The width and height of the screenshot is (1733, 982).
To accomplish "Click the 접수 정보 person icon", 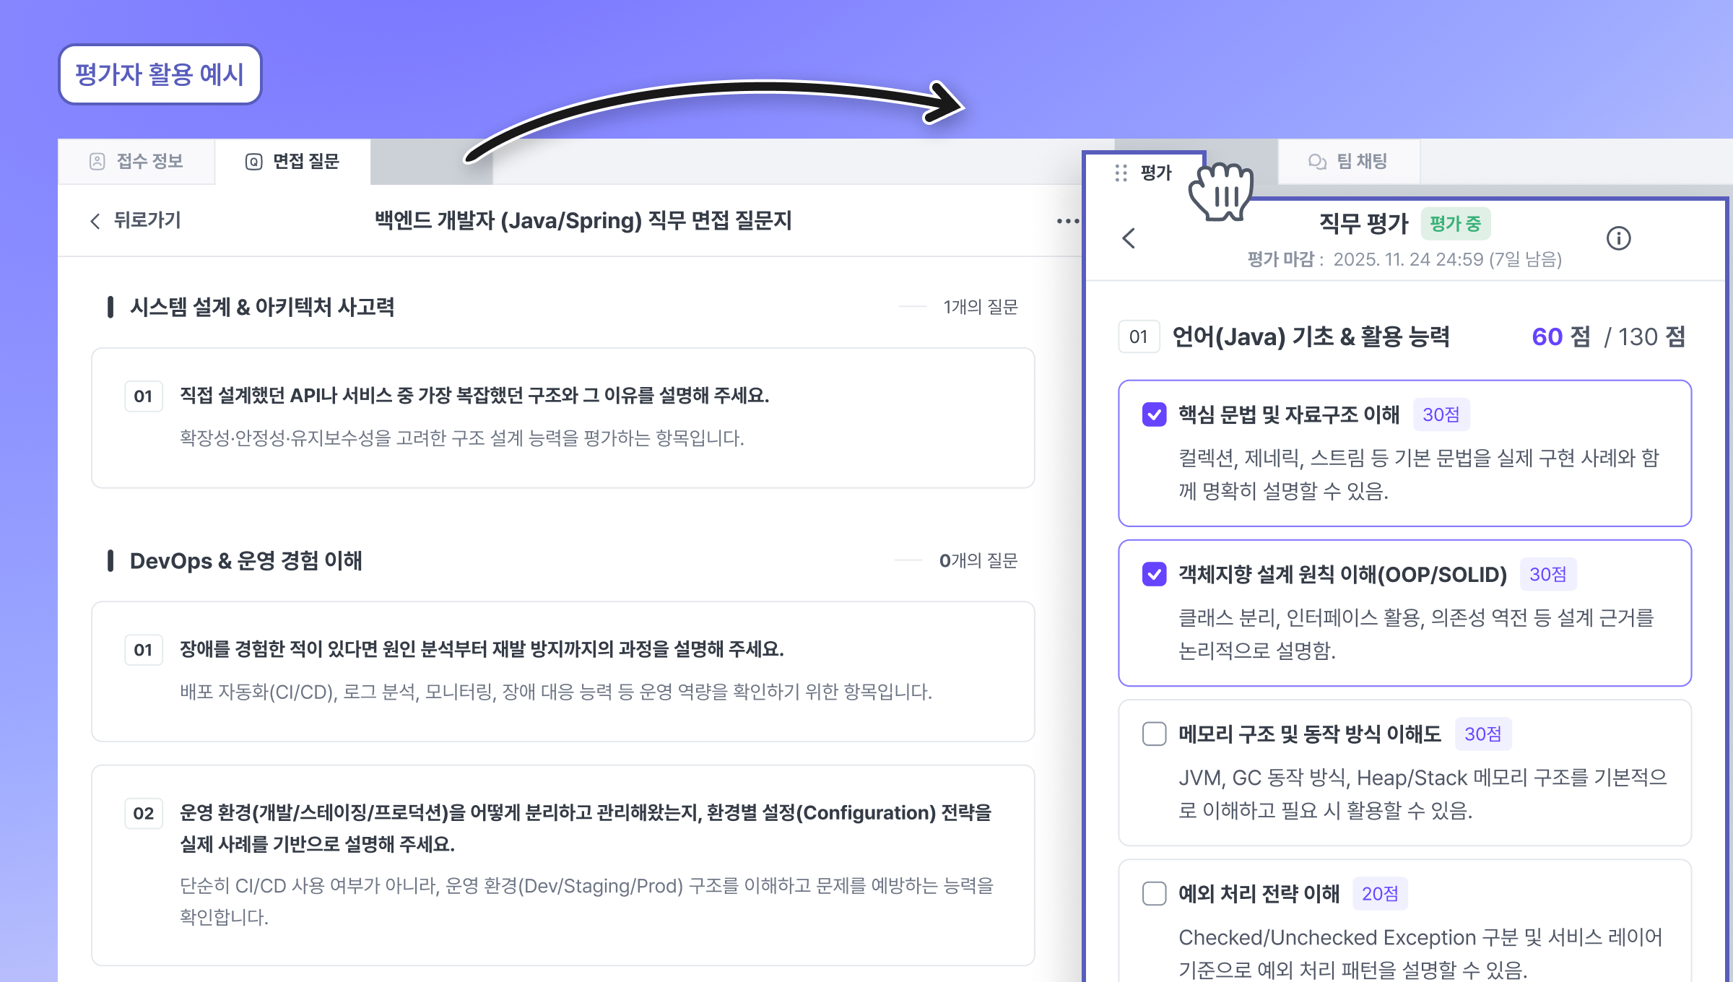I will pos(97,161).
